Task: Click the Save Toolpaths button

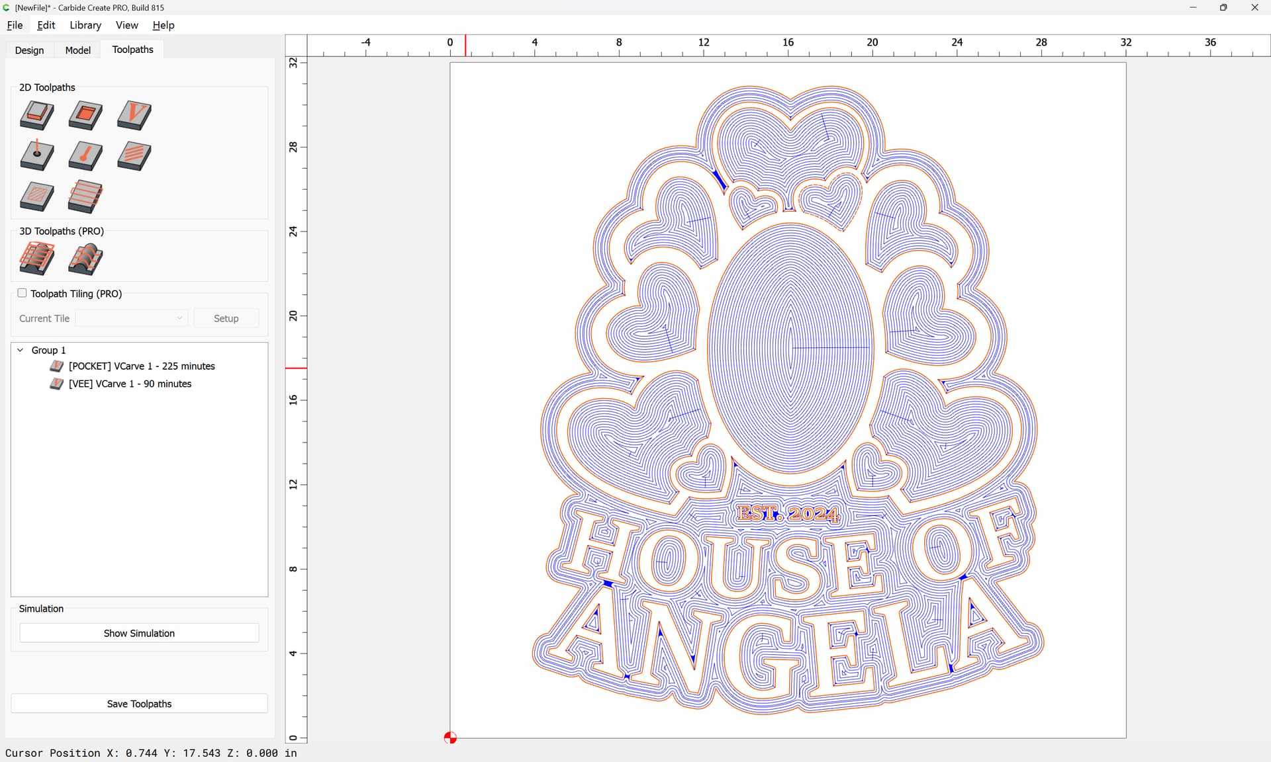Action: point(139,704)
